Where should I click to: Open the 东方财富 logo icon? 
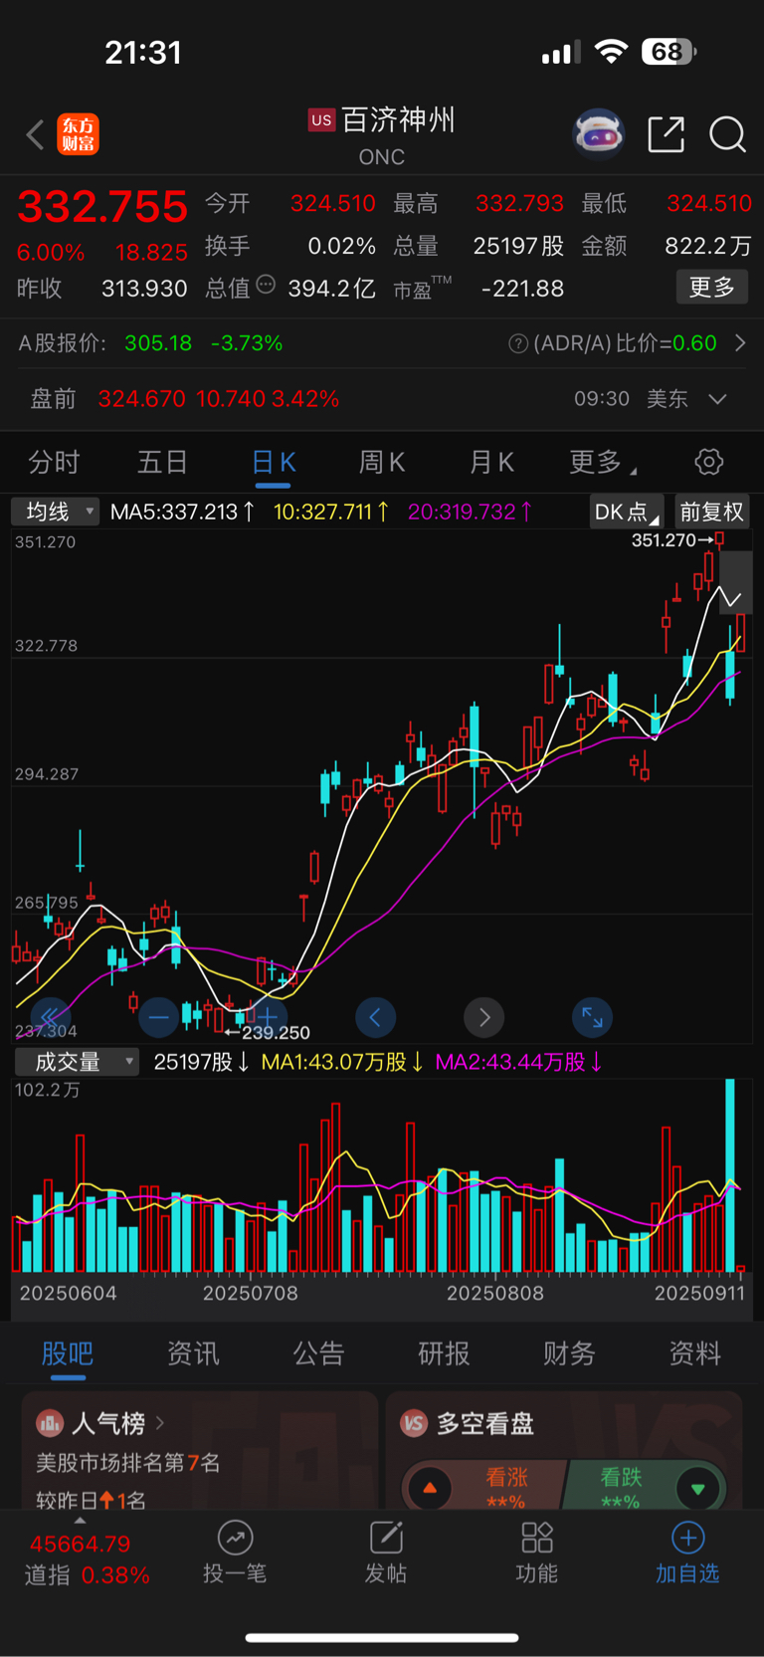(78, 134)
